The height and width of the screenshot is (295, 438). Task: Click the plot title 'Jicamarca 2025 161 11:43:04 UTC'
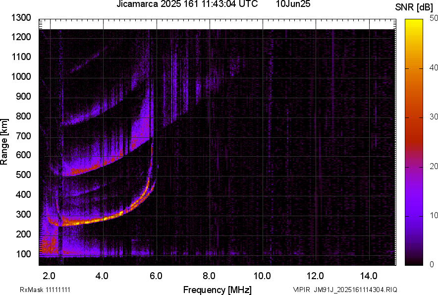pos(187,3)
